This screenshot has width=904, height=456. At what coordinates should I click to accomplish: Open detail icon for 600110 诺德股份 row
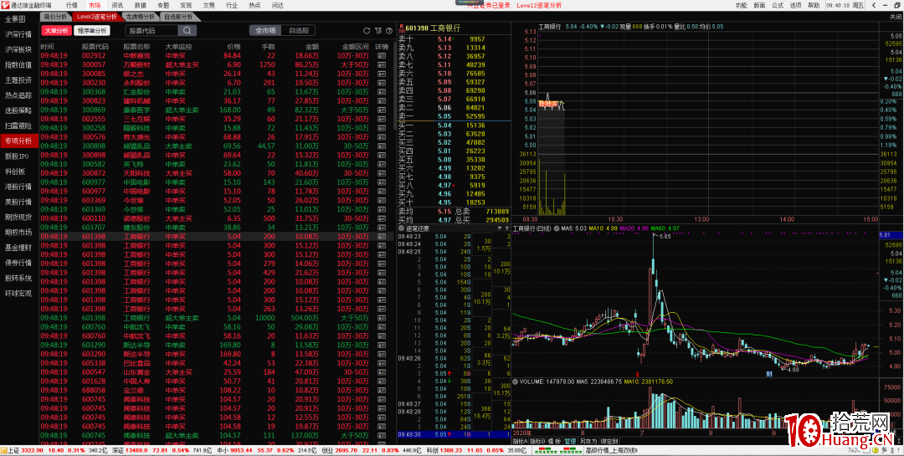tap(381, 218)
